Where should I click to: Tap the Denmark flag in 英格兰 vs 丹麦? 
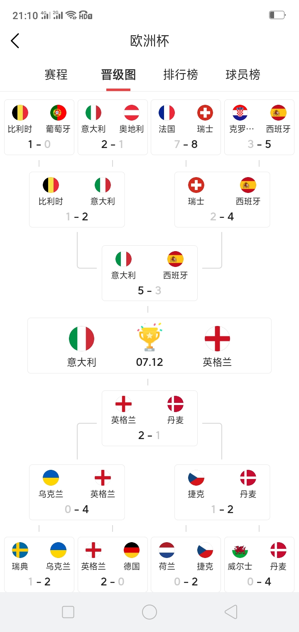175,404
